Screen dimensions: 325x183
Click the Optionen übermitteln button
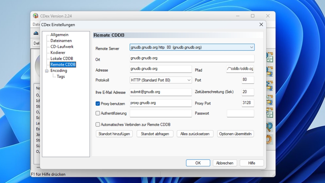(235, 134)
